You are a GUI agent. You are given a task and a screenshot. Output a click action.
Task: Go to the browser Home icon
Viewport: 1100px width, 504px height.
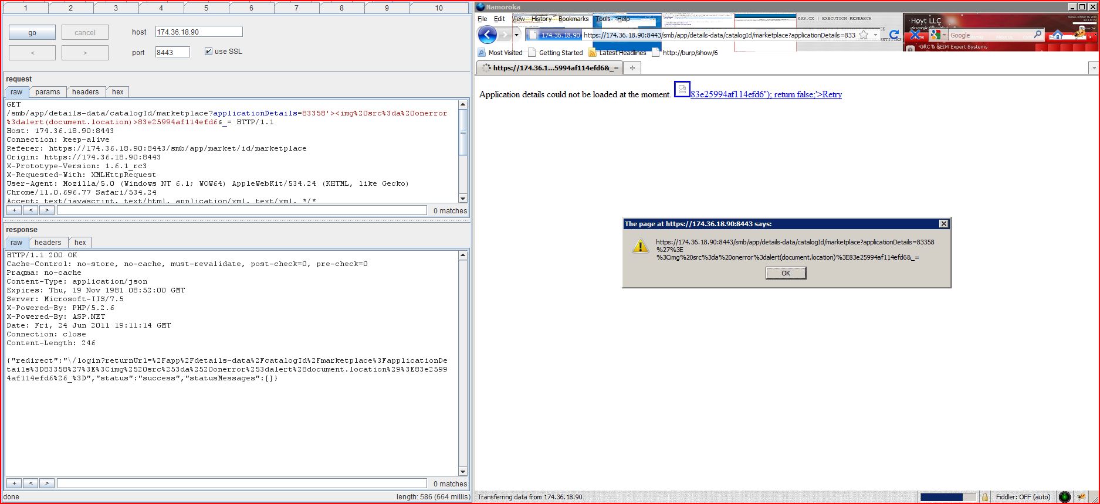point(1057,35)
